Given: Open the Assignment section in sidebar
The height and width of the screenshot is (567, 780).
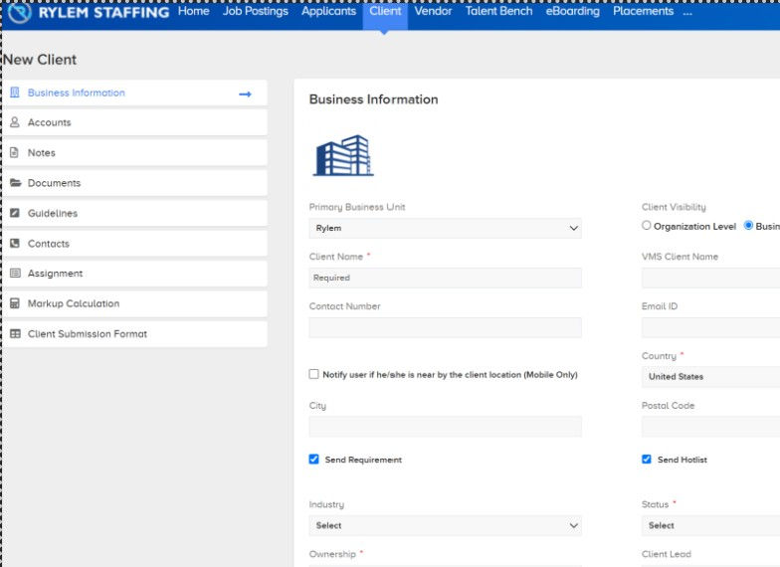Looking at the screenshot, I should 135,274.
